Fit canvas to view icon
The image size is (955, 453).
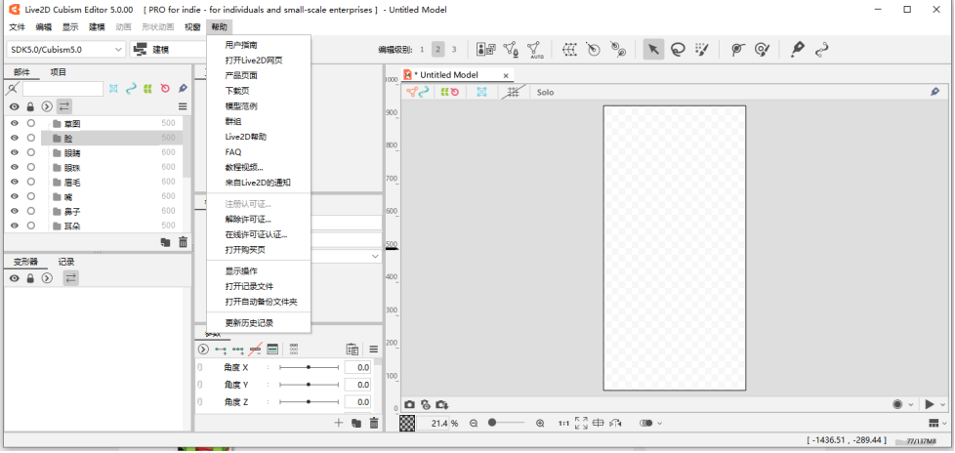coord(581,423)
